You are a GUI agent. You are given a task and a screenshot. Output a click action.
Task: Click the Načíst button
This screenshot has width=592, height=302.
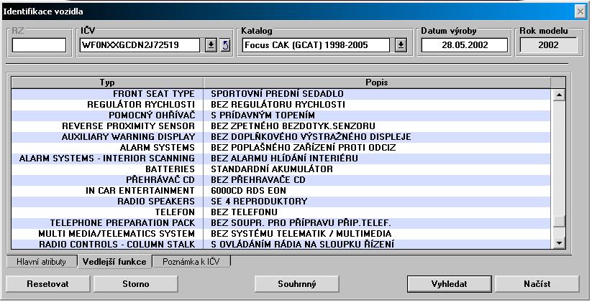pos(537,283)
